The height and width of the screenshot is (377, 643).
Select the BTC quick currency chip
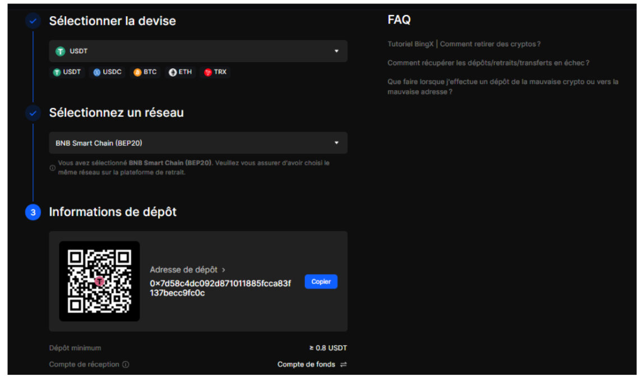click(x=145, y=72)
